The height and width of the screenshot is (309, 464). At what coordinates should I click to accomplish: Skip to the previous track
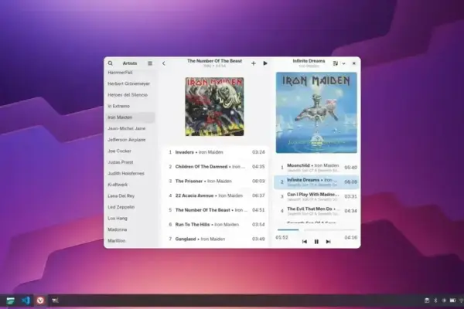tap(305, 242)
